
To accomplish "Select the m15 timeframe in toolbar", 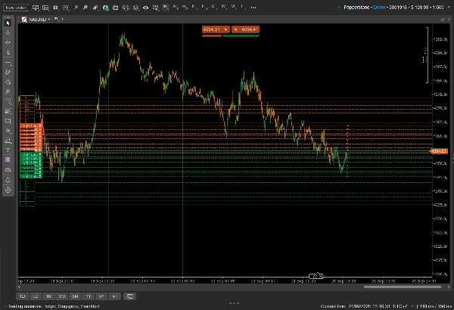I will click(x=185, y=7).
